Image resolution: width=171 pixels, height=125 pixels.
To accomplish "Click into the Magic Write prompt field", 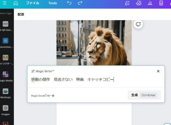I will pyautogui.click(x=95, y=80).
